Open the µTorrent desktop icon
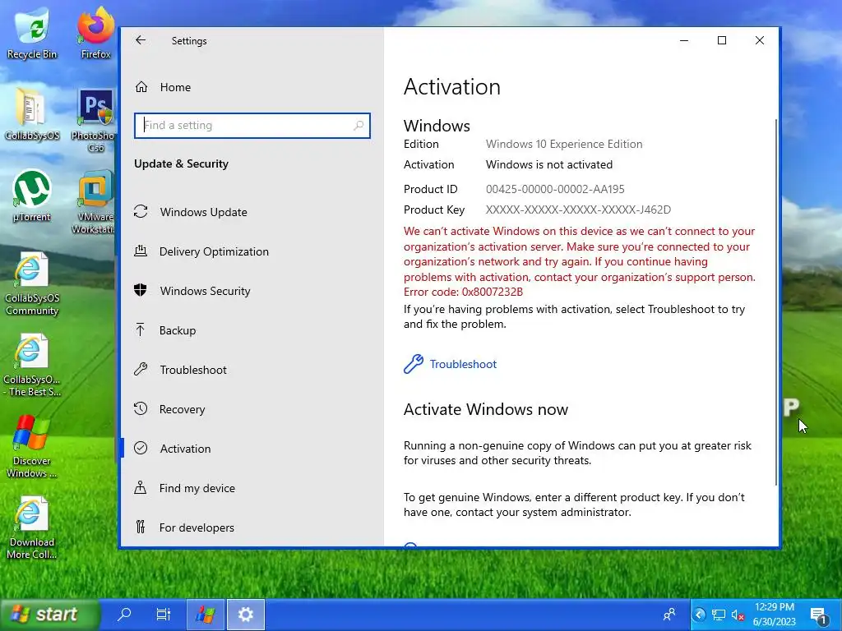Screen dimensions: 842x631 point(32,196)
